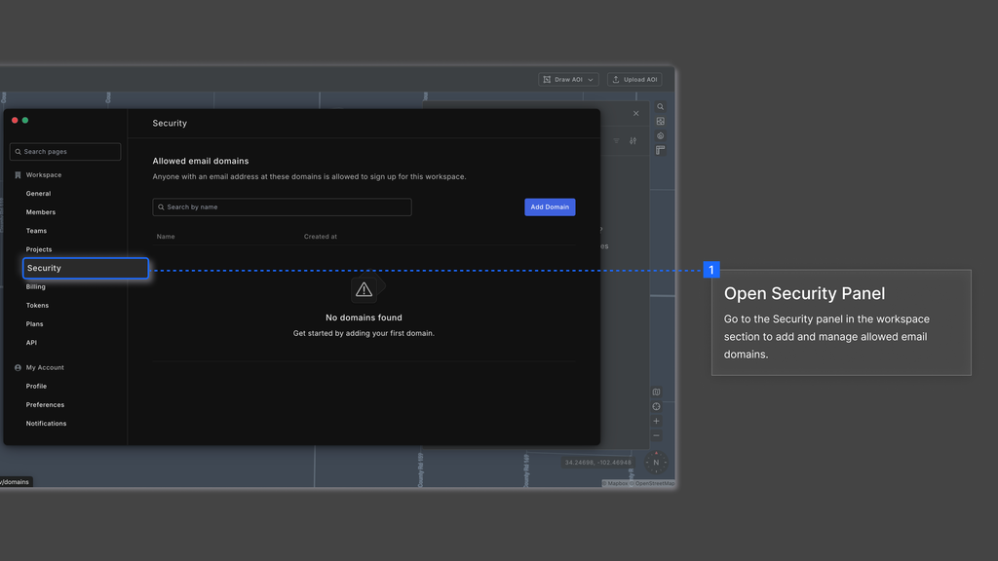Click the red close window dot
This screenshot has width=998, height=561.
15,120
